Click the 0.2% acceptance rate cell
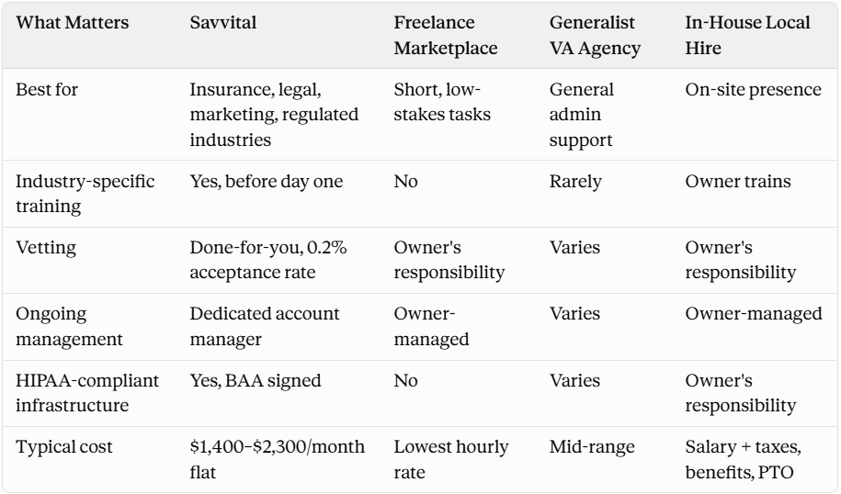 pos(268,260)
